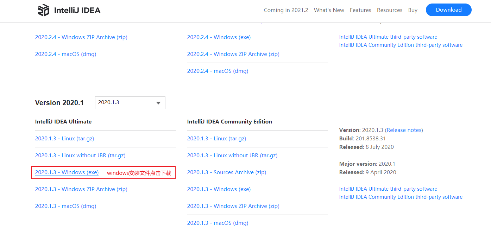Open the Ultimate third-party software link next to 2020.2.4
The width and height of the screenshot is (491, 235).
pyautogui.click(x=388, y=37)
